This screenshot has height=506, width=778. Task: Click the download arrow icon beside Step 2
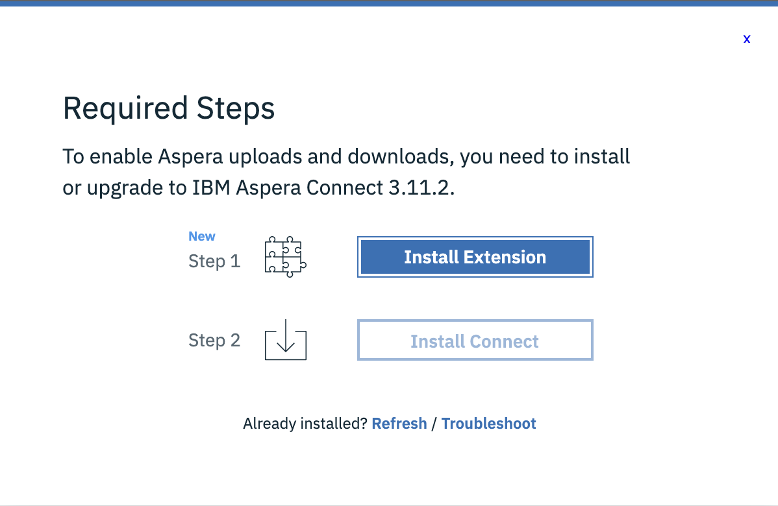point(285,340)
